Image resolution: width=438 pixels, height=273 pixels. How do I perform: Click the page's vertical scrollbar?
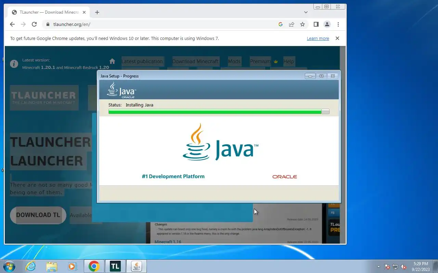tap(343, 145)
